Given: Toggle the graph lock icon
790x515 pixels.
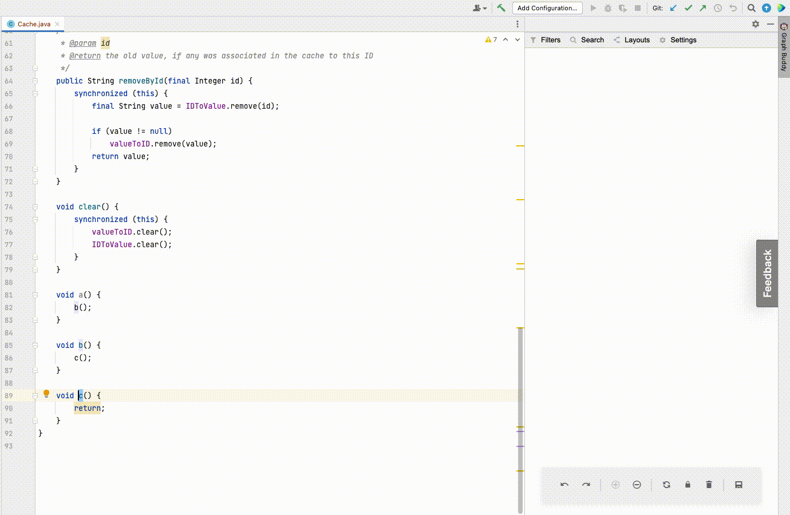Looking at the screenshot, I should [x=688, y=485].
